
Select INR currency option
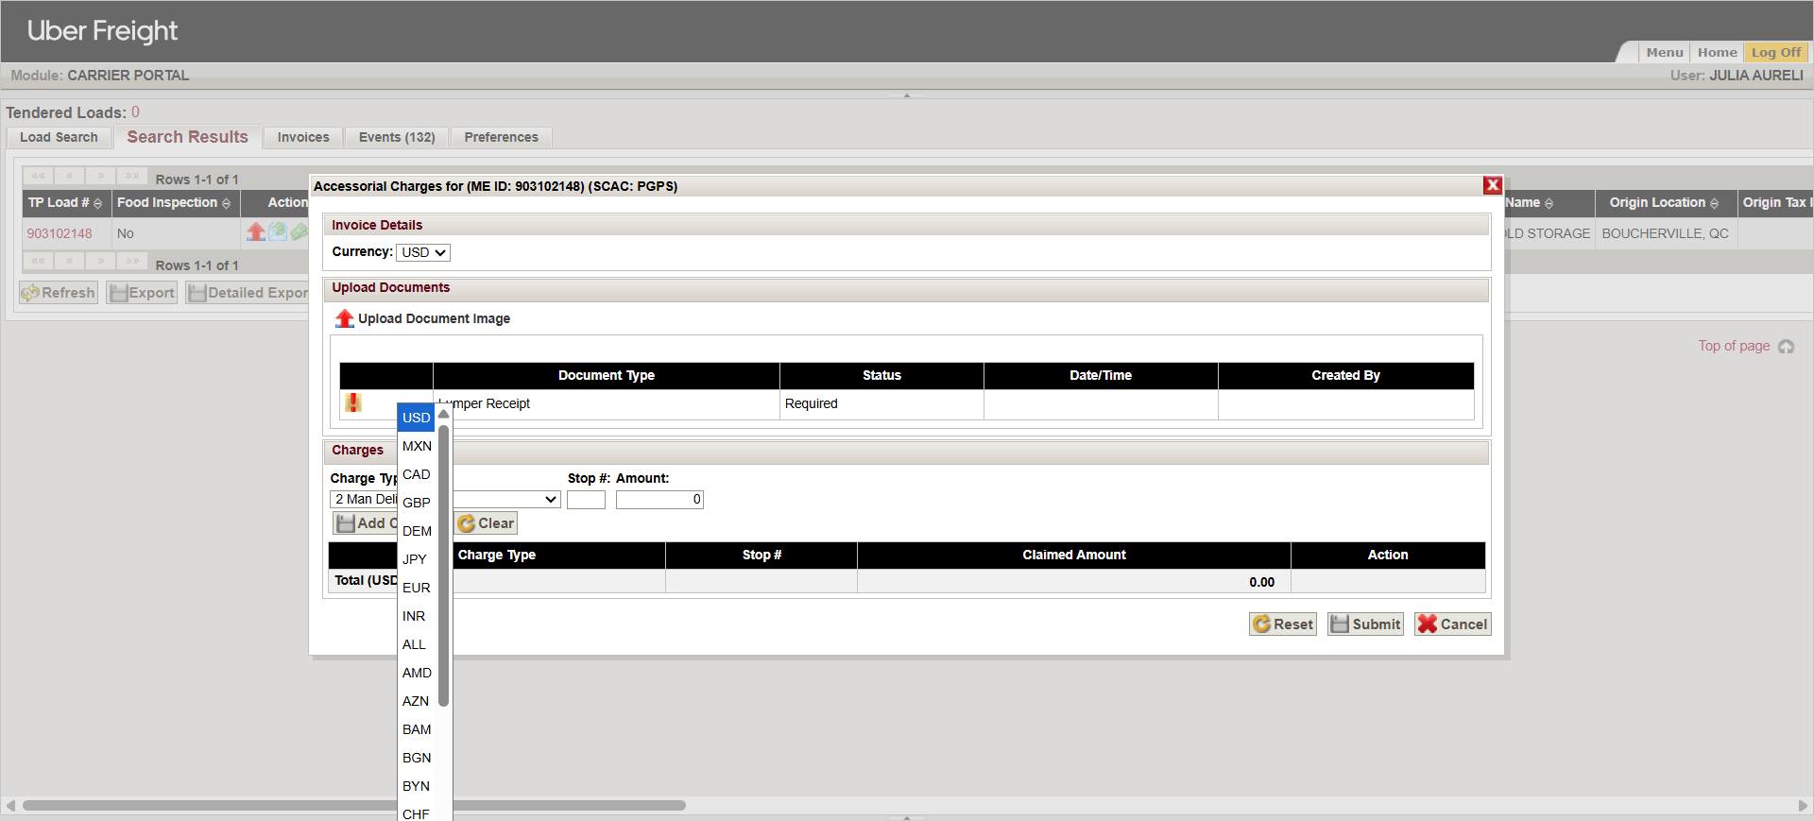[x=416, y=616]
